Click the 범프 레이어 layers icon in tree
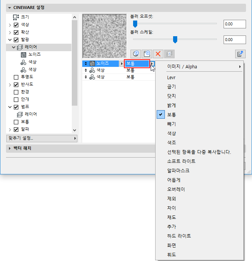Image resolution: width=252 pixels, height=261 pixels. pyautogui.click(x=20, y=115)
